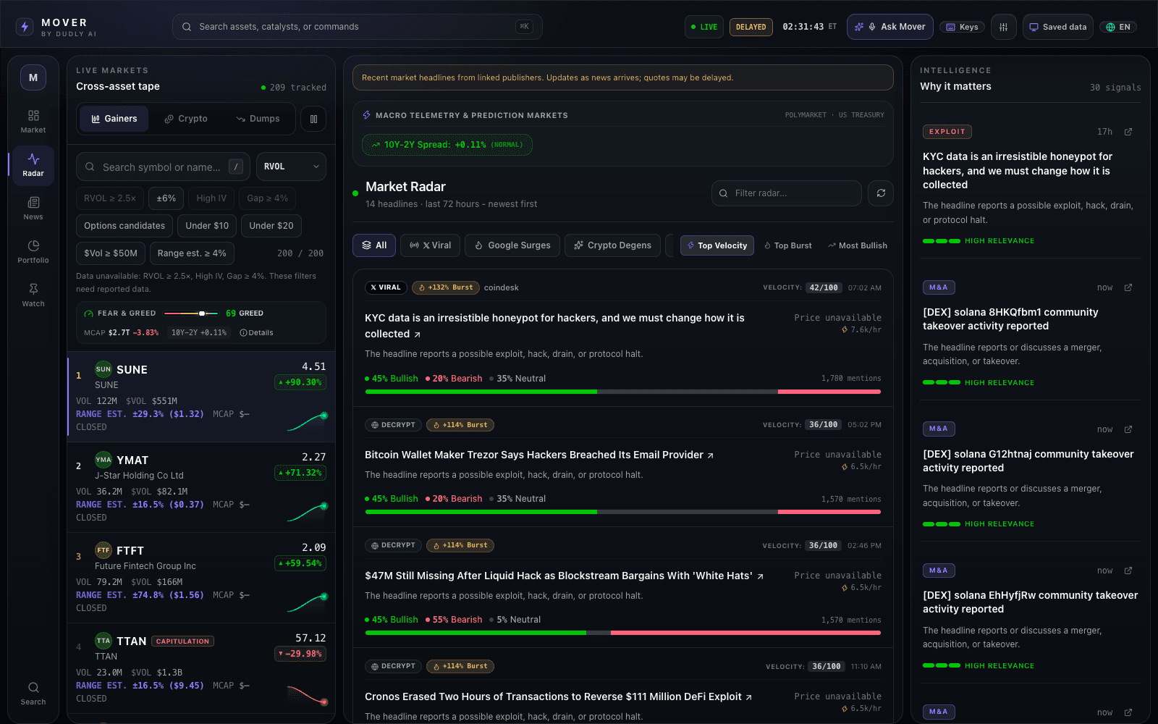Switch to the Gainers tab
Screen dimensions: 1158x724
click(x=114, y=119)
